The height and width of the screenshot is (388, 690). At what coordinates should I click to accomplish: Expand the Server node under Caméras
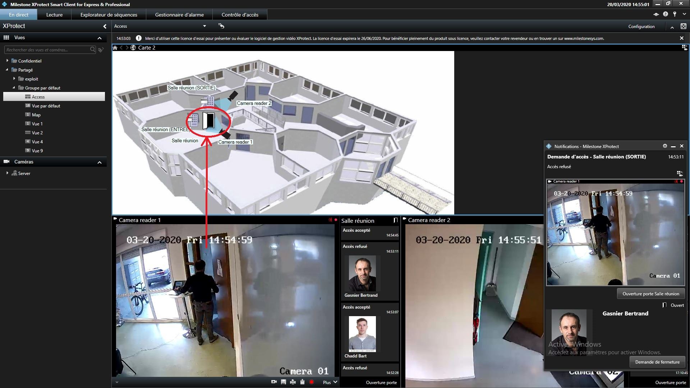[x=7, y=173]
